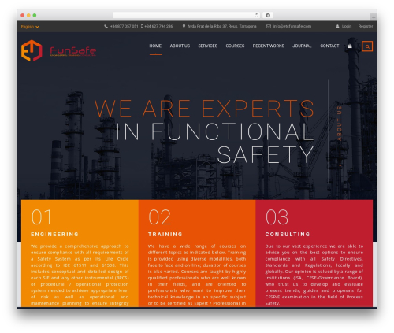Click the info@etcfunsafe.com email address
Screen dimensions: 394x333
click(292, 26)
